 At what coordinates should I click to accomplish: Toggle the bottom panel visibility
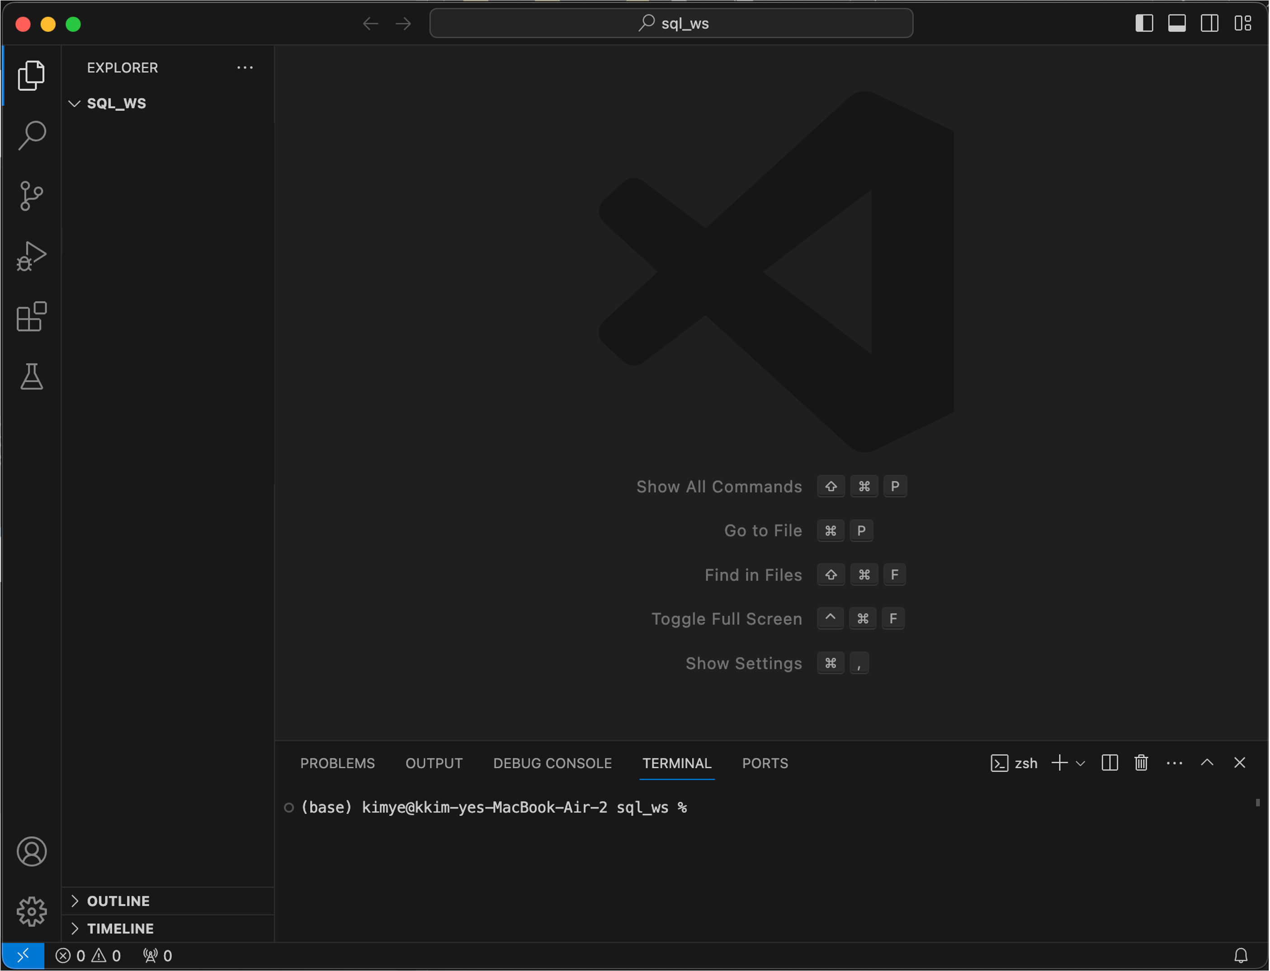click(1176, 23)
